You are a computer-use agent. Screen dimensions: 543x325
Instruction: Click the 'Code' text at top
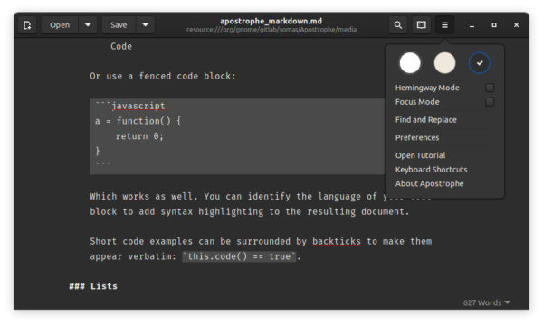(121, 46)
